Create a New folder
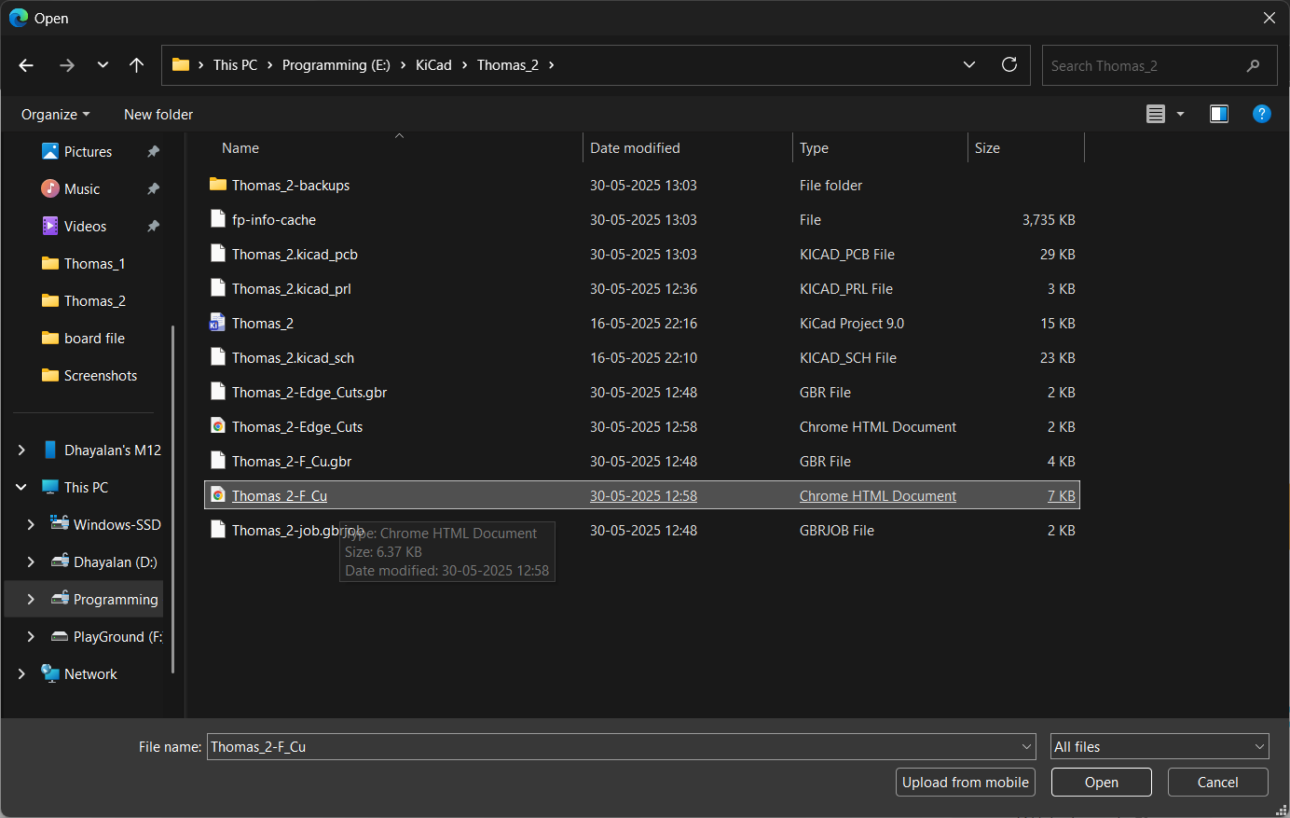This screenshot has height=818, width=1290. tap(158, 114)
